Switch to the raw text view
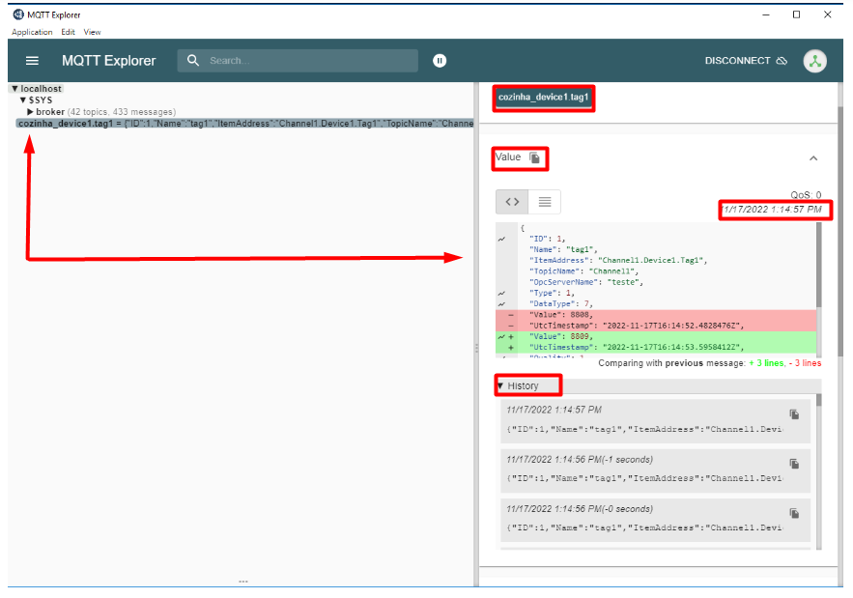 (x=545, y=202)
